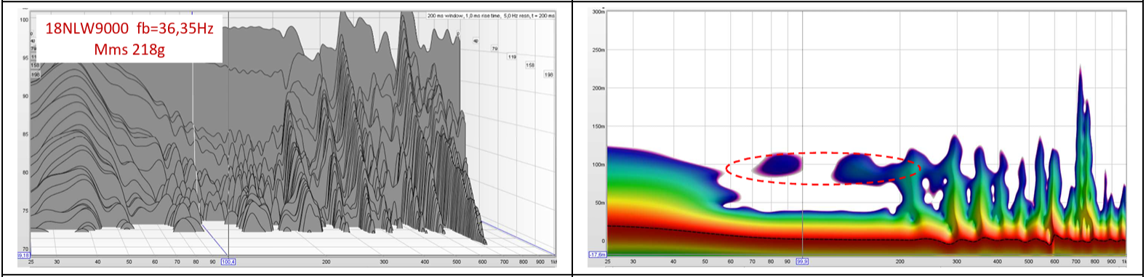Screen dimensions: 1146x277
Task: Click the 99.9 frequency cursor readout on spectrogram
Action: click(802, 261)
